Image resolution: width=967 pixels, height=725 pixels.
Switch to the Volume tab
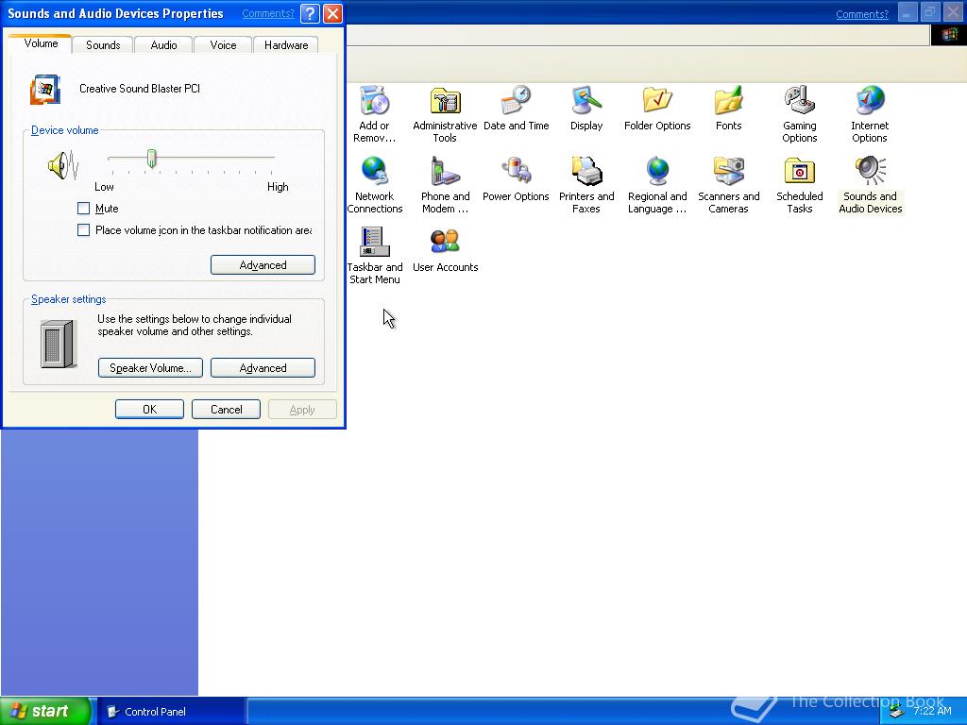click(x=41, y=43)
